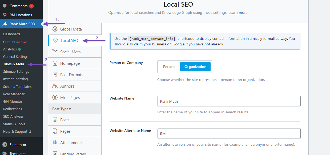Click the Elementor logo icon
Image resolution: width=330 pixels, height=155 pixels.
(x=5, y=145)
